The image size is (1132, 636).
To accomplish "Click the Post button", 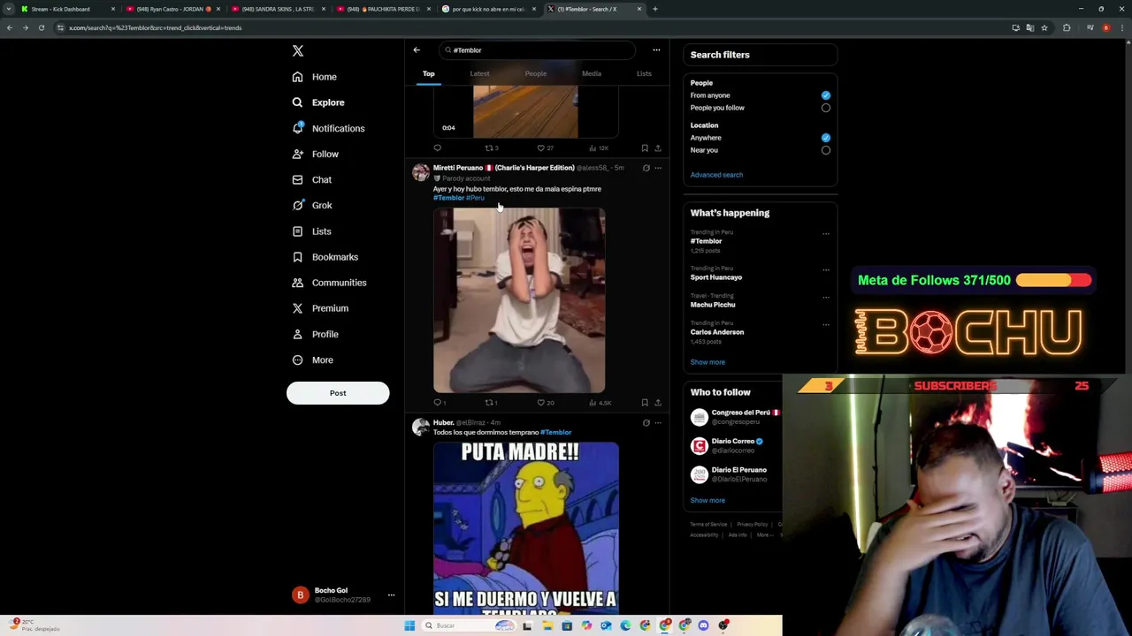I will [x=338, y=393].
